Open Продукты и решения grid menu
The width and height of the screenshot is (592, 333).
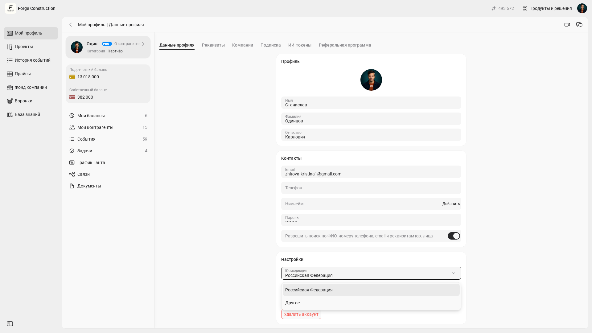[547, 8]
